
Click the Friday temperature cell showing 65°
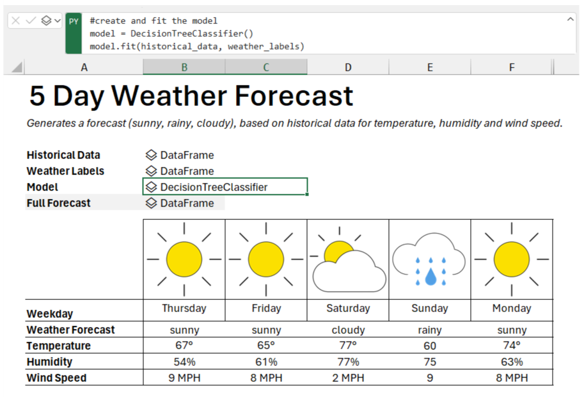pyautogui.click(x=266, y=346)
